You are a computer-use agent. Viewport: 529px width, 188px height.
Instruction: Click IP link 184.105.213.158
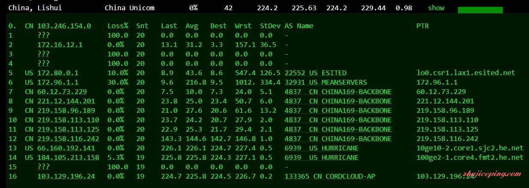point(68,158)
